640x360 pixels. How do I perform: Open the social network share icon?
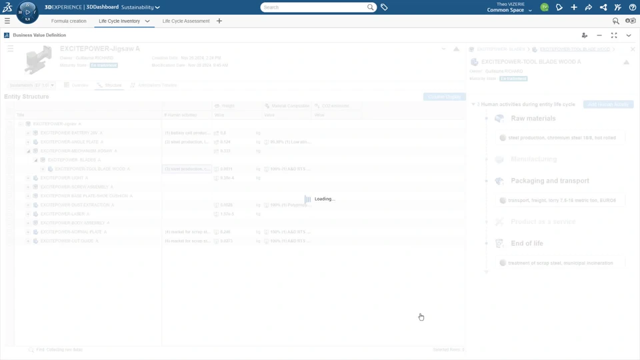(x=603, y=7)
